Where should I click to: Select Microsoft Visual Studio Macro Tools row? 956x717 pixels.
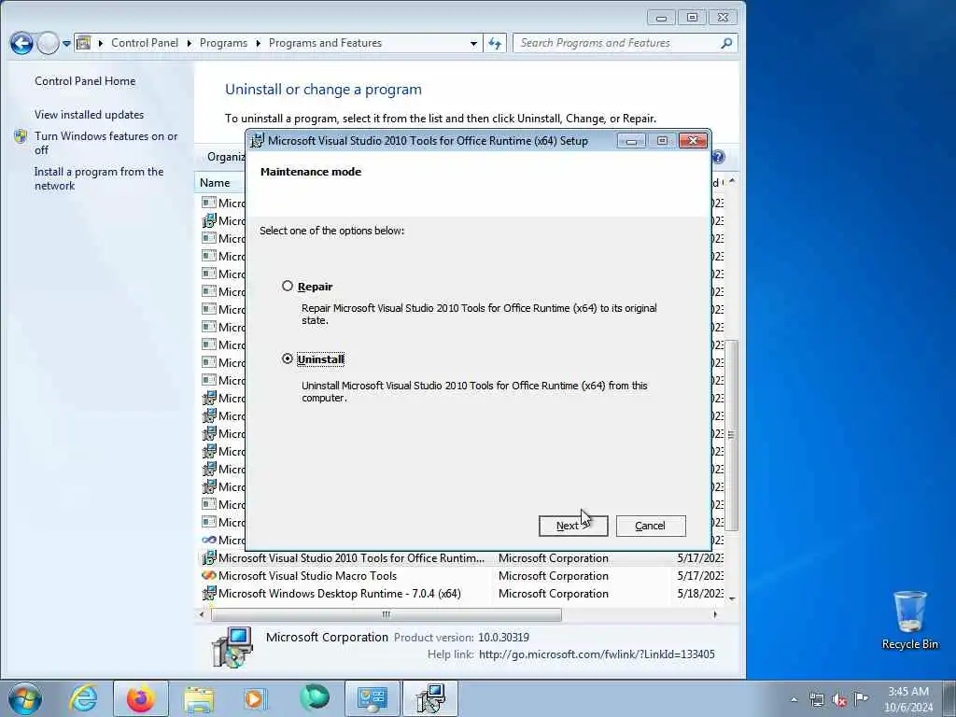[461, 575]
